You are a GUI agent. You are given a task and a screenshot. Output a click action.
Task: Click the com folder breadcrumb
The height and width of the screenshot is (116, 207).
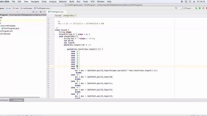[x=16, y=8]
